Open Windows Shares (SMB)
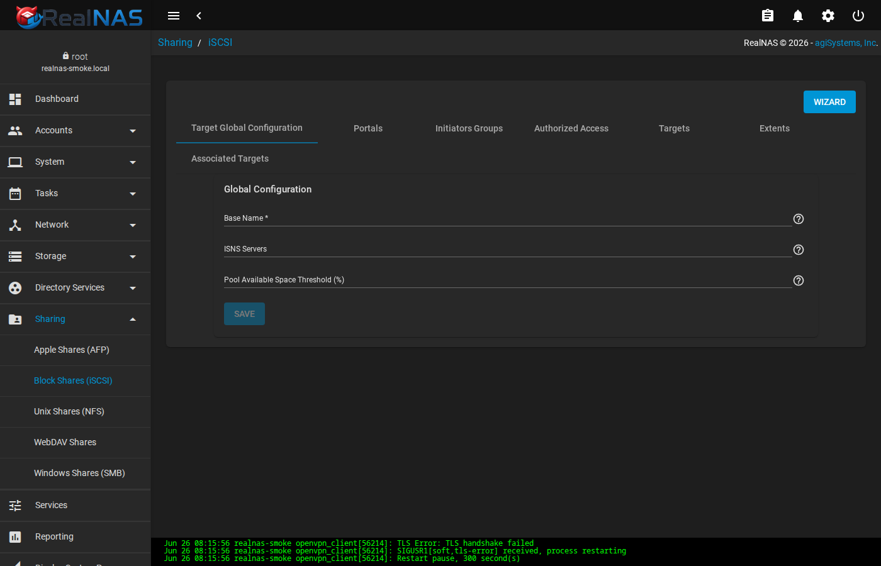Image resolution: width=881 pixels, height=566 pixels. click(76, 473)
